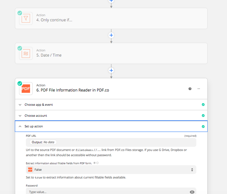Add a step between steps 5 and 6
Screen dimensions: 227x194
tap(111, 70)
